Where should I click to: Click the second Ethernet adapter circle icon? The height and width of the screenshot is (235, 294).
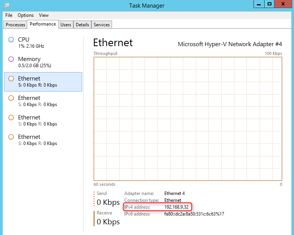[x=11, y=98]
